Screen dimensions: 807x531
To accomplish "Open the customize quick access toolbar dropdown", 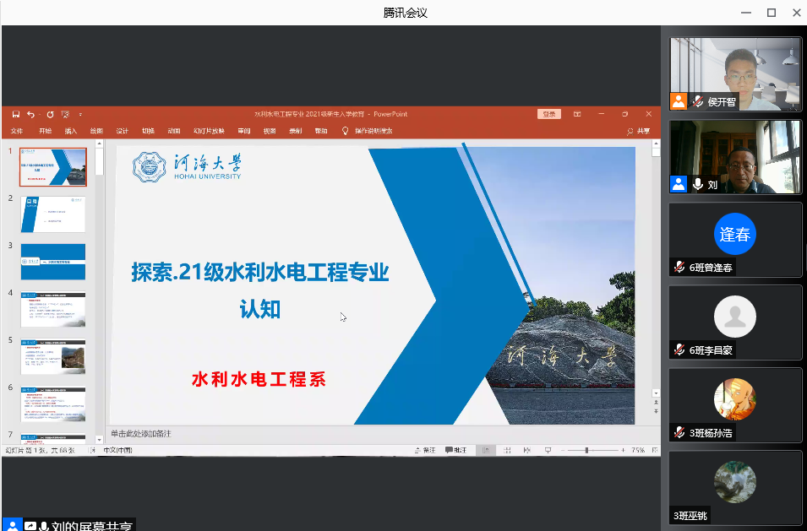I will 81,114.
